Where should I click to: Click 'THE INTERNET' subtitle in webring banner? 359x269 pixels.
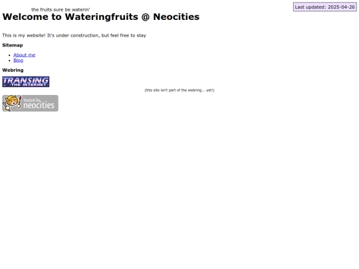[x=29, y=85]
